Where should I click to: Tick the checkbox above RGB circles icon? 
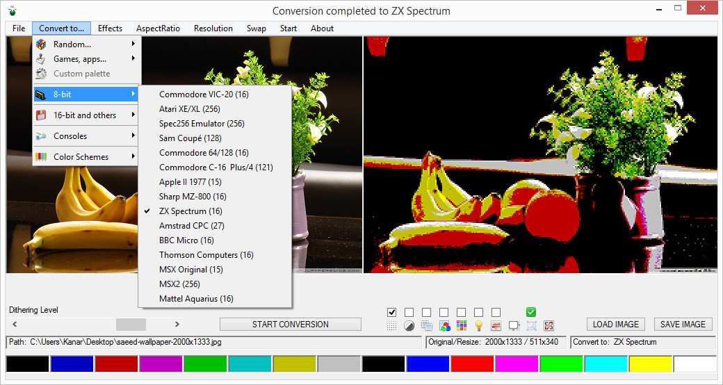pos(444,312)
